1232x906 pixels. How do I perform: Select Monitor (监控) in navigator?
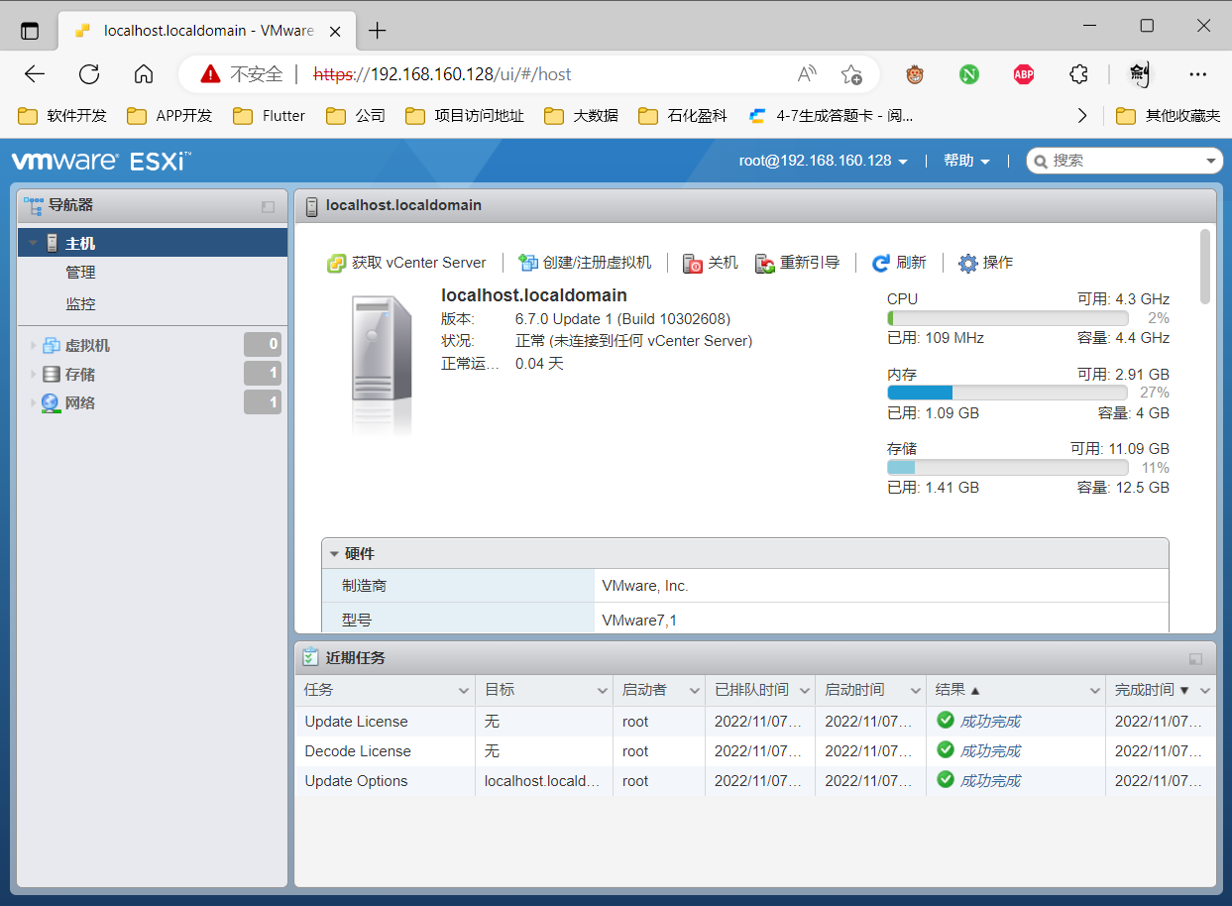pyautogui.click(x=80, y=304)
